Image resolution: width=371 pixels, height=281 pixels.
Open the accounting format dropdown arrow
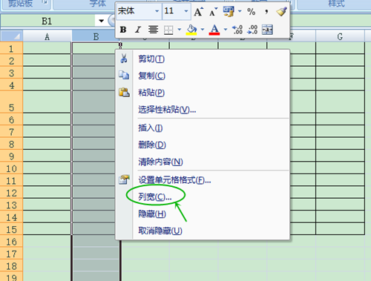[x=240, y=11]
